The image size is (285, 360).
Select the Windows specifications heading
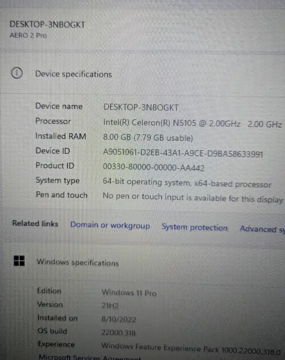[77, 262]
